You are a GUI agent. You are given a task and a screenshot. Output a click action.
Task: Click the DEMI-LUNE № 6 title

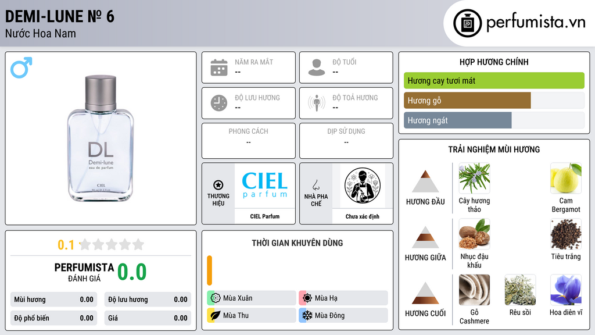pos(60,16)
